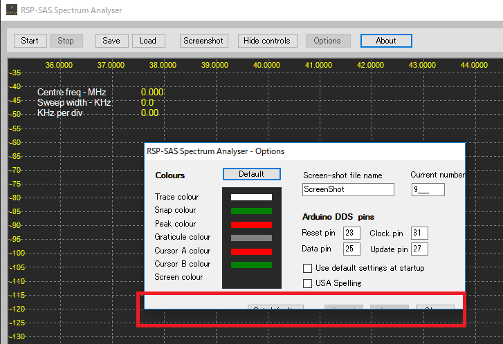
Task: Click the -35 dB axis label
Action: click(x=15, y=73)
